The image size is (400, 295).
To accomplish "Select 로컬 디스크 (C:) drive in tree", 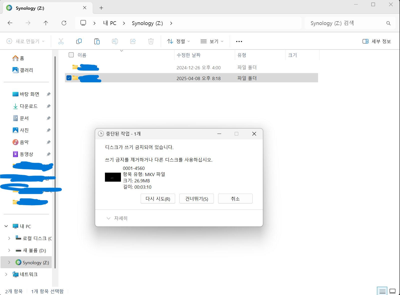I will [34, 238].
